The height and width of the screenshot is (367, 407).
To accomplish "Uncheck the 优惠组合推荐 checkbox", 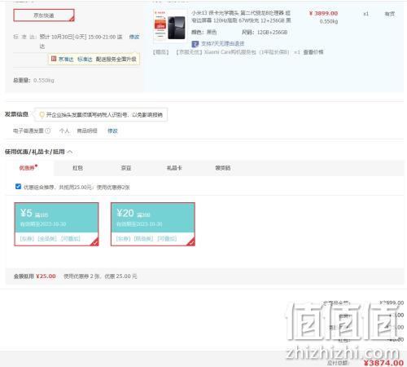I will [18, 187].
